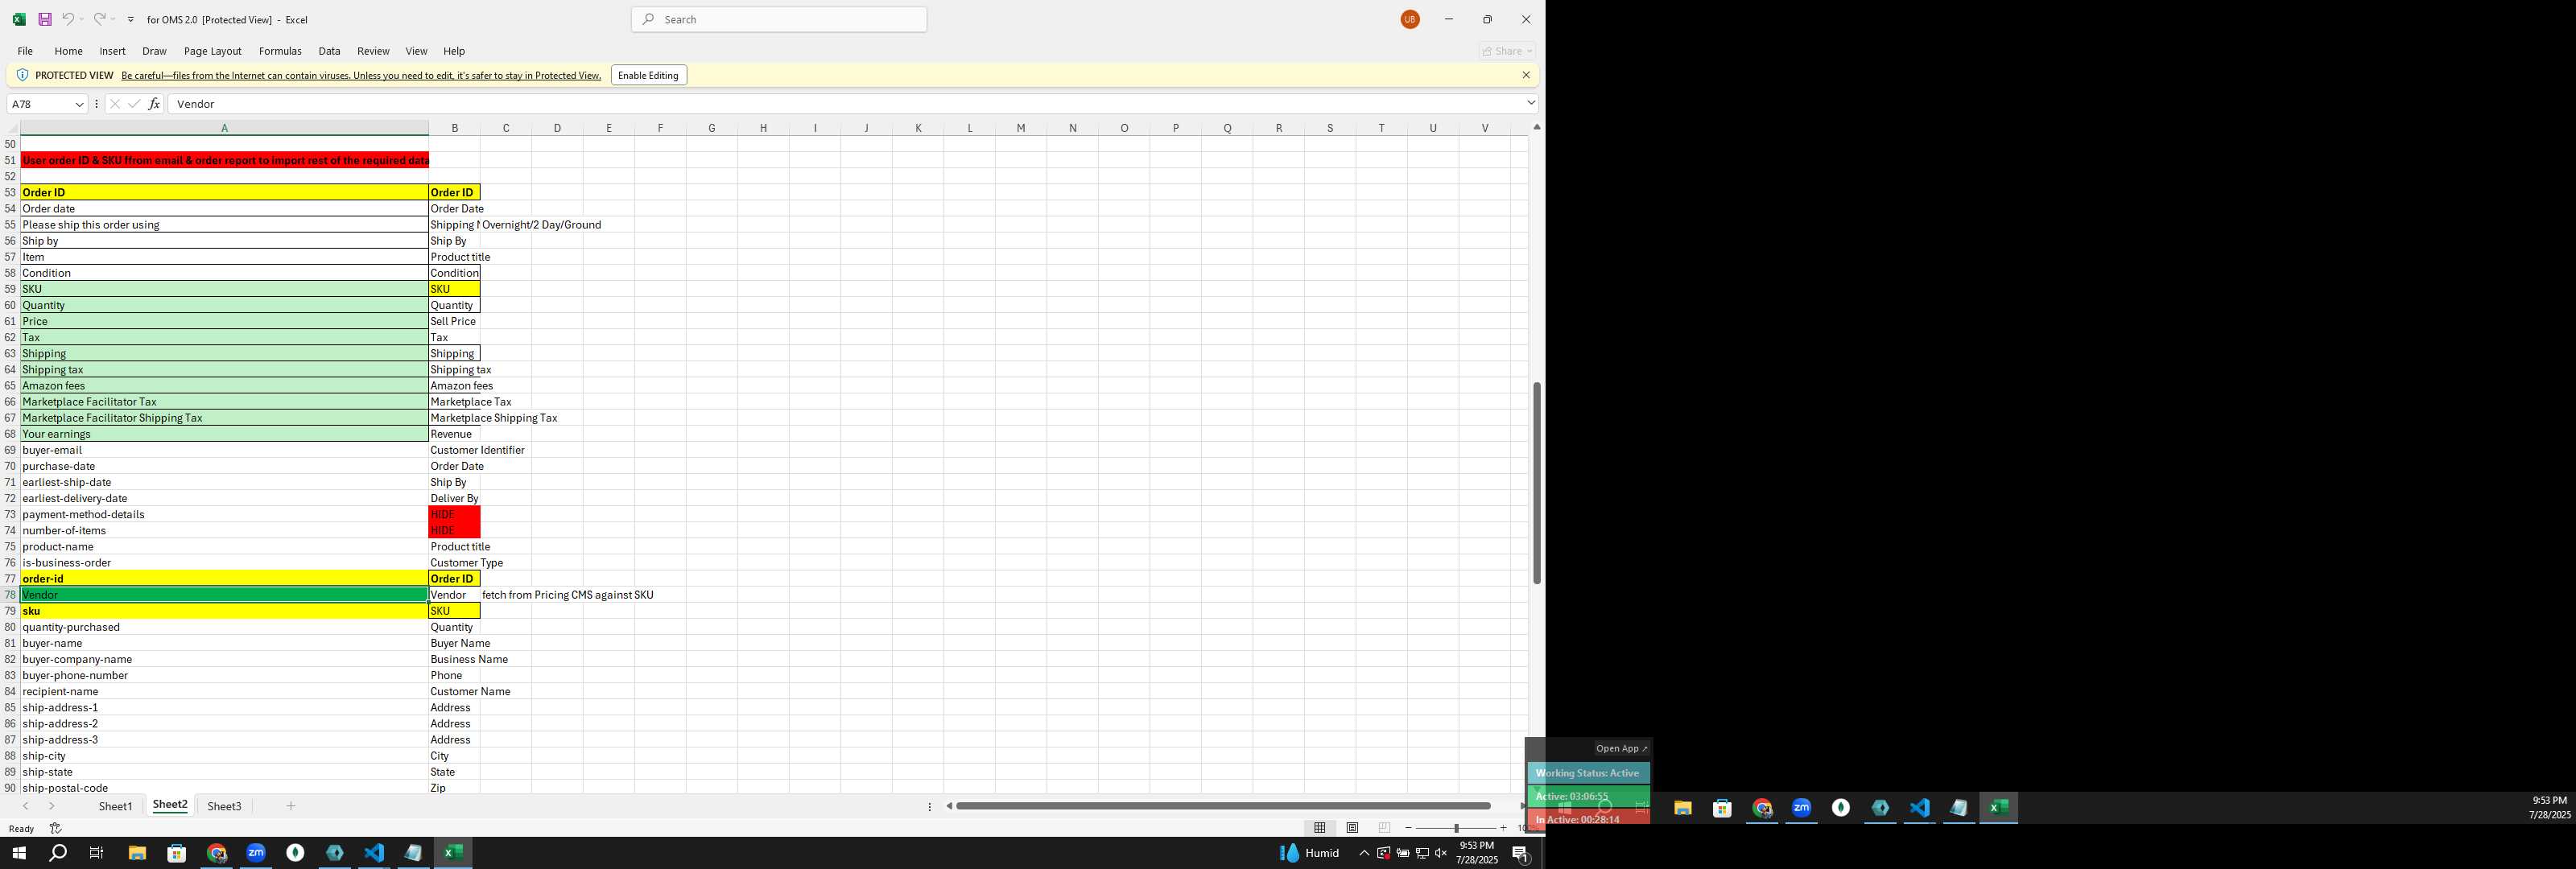Click the Humid weather widget
The height and width of the screenshot is (869, 2576).
tap(1309, 853)
